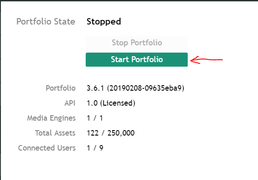258x180 pixels.
Task: Click the Total Assets label
Action: pos(55,133)
